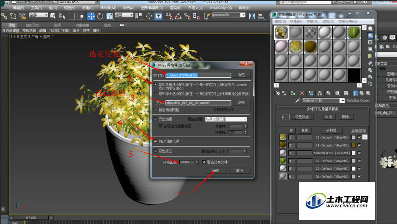
Task: Click 浏览 next to the folder path
Action: [241, 75]
